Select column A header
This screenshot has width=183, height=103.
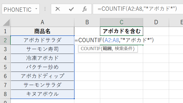[x=42, y=22]
